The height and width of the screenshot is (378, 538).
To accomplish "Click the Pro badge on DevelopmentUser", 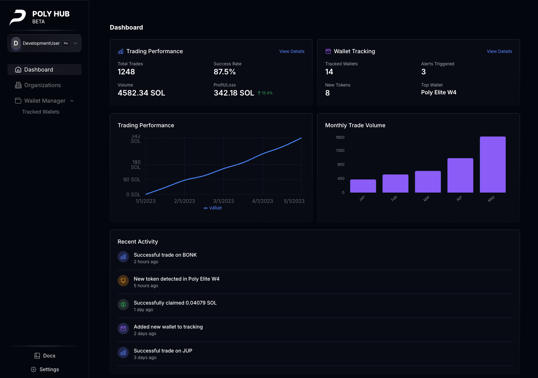I will (x=66, y=43).
